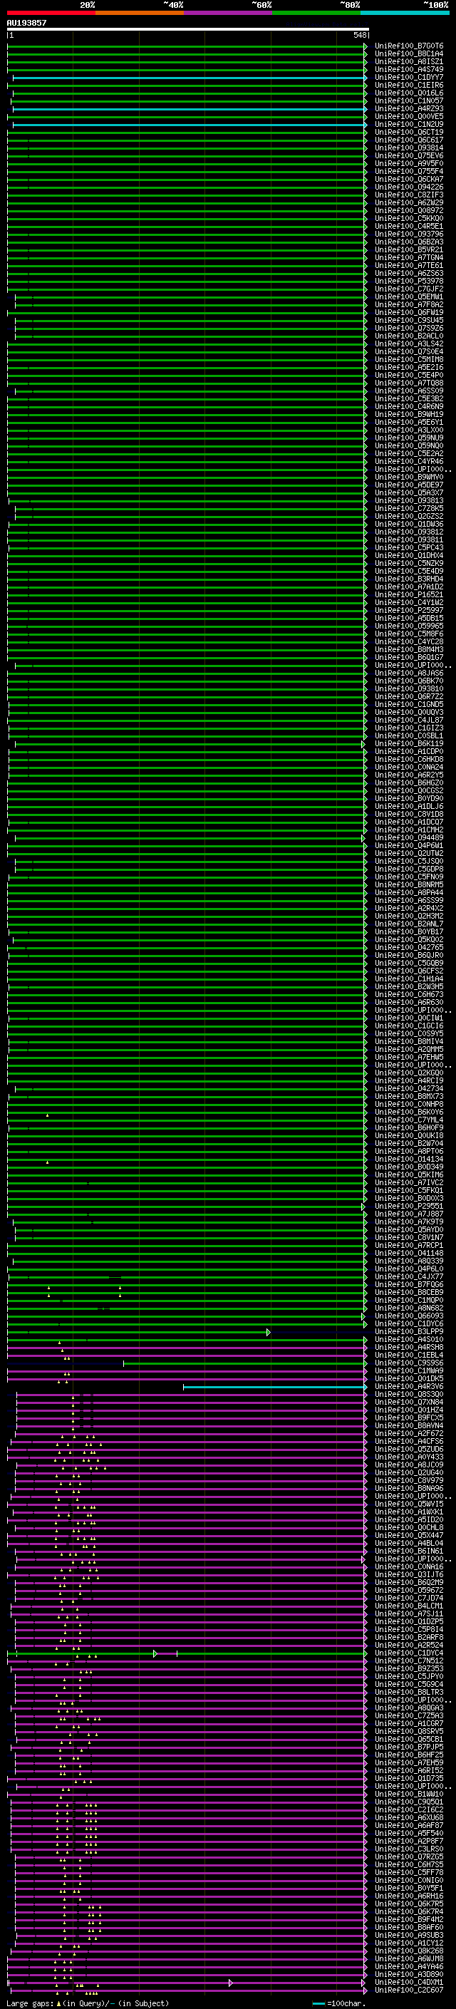Select label UniRef100_A6ZW29

(x=408, y=203)
